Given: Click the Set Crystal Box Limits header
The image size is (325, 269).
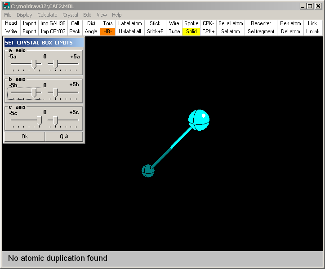Looking at the screenshot, I should pos(44,43).
